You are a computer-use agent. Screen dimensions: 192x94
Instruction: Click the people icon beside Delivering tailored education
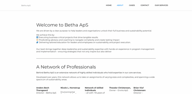(x=37, y=42)
